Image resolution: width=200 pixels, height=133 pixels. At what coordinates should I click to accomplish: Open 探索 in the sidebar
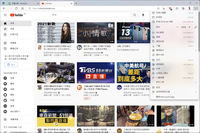pos(16,29)
